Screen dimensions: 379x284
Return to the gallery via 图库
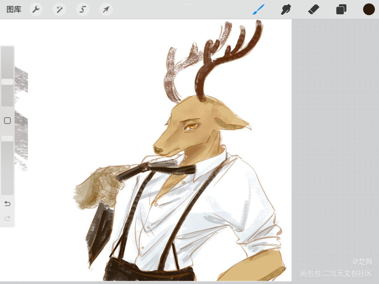point(14,9)
